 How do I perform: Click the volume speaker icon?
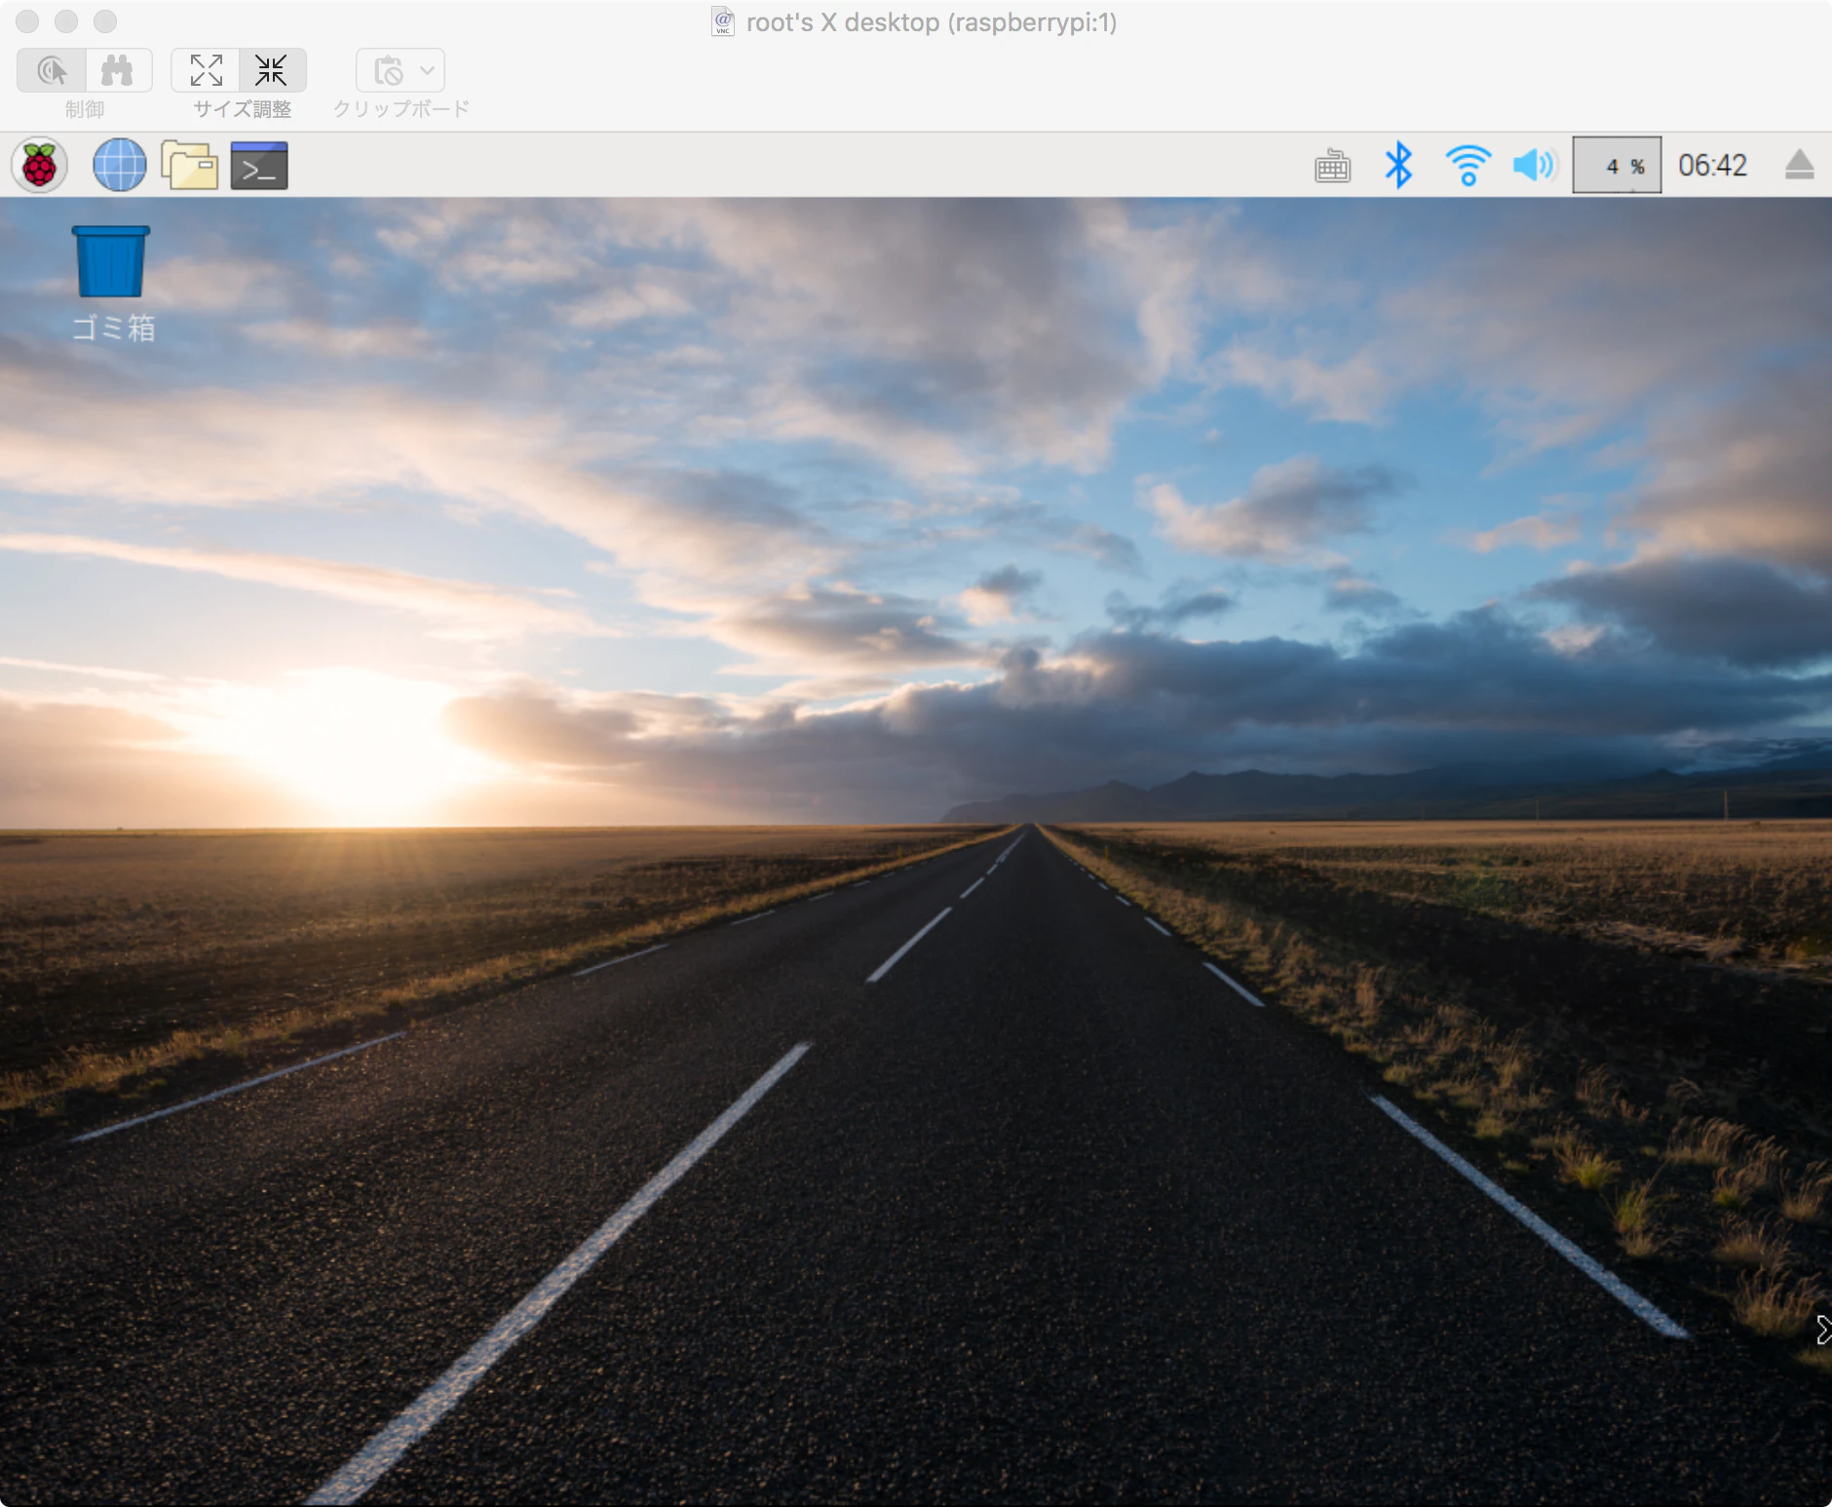pyautogui.click(x=1535, y=165)
